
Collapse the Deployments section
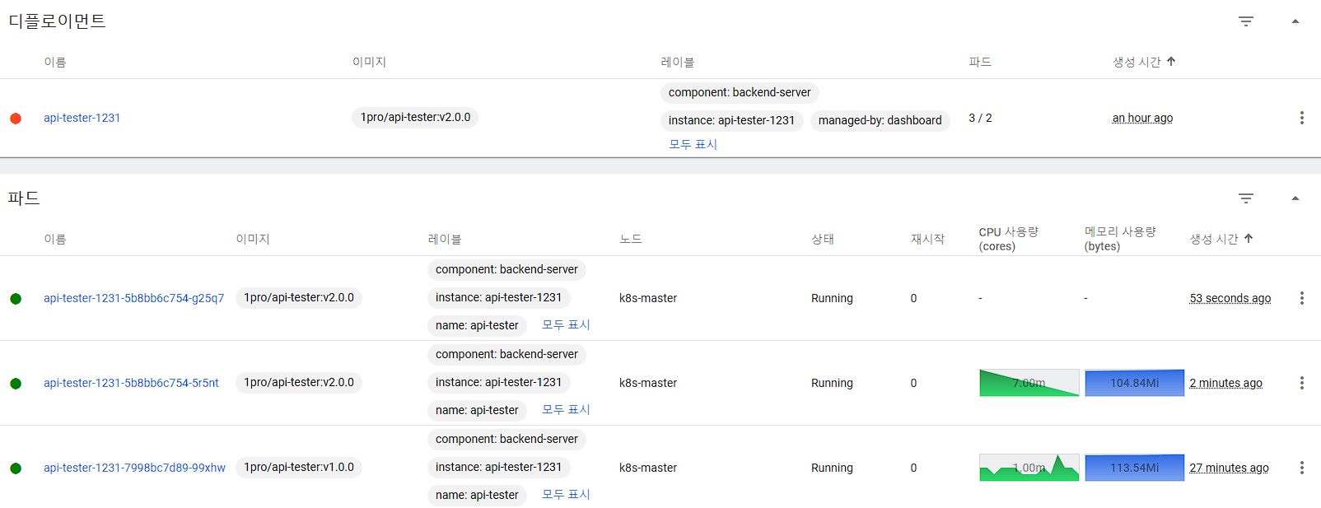1295,21
